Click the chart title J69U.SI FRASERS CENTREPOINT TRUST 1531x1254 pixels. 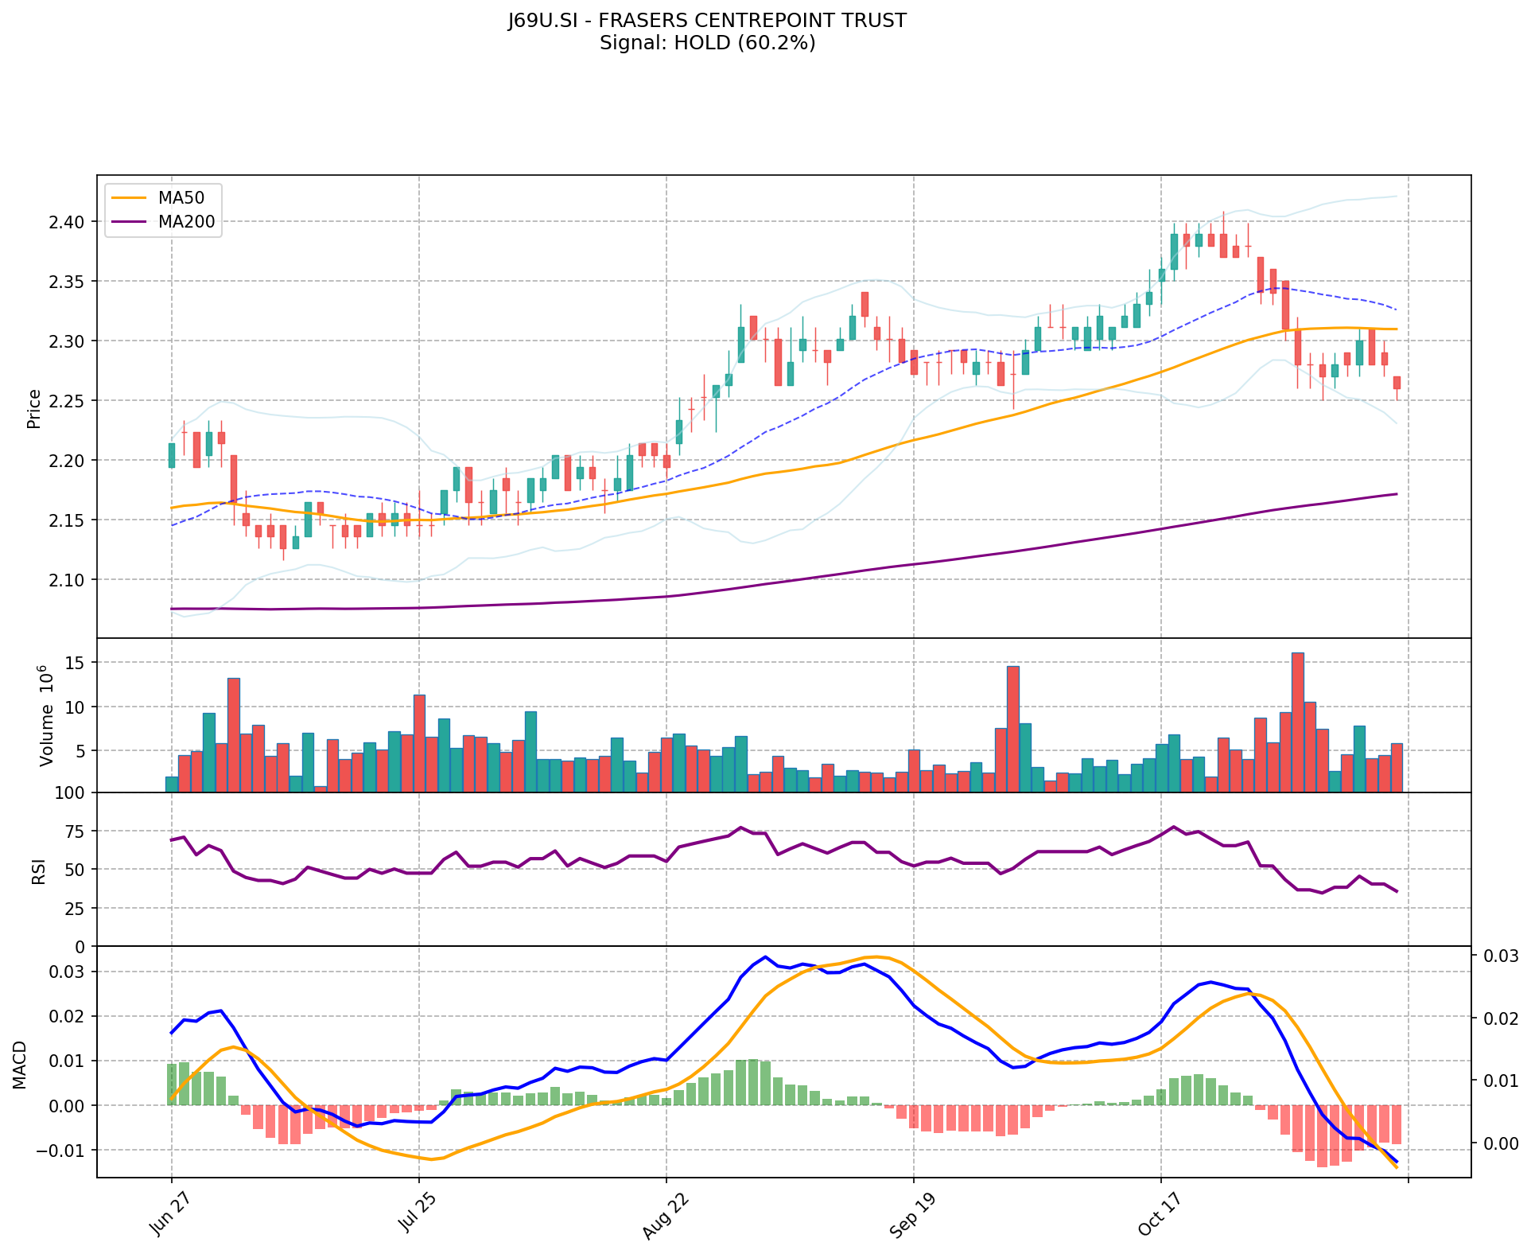[x=707, y=21]
